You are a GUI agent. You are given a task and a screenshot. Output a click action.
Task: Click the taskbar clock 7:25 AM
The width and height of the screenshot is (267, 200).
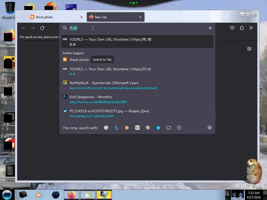254,195
